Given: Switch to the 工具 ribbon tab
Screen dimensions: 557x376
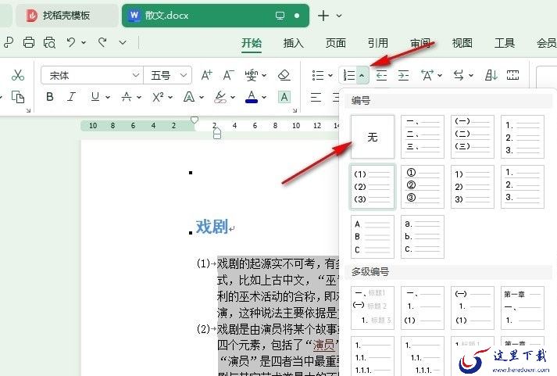Looking at the screenshot, I should (x=505, y=43).
